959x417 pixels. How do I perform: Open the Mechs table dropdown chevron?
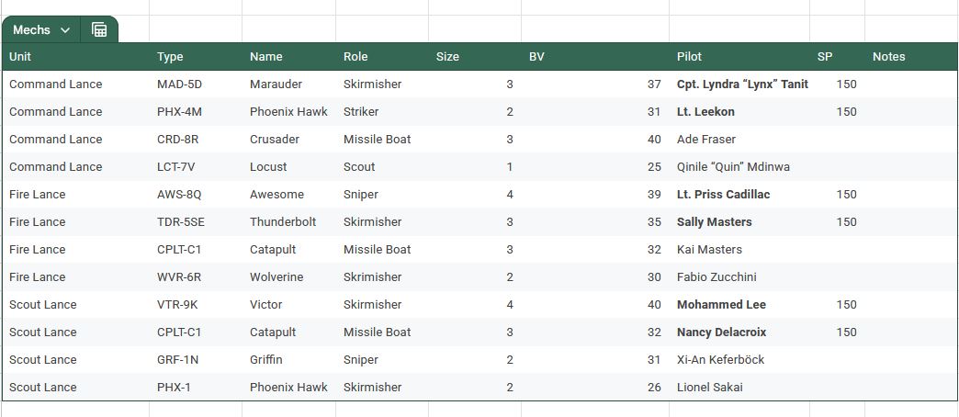[x=65, y=30]
